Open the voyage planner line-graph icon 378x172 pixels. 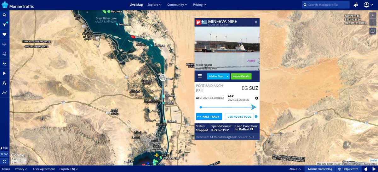(4, 93)
